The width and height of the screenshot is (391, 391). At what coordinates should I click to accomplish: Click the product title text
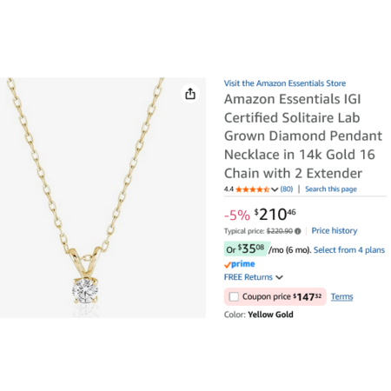[x=303, y=136]
